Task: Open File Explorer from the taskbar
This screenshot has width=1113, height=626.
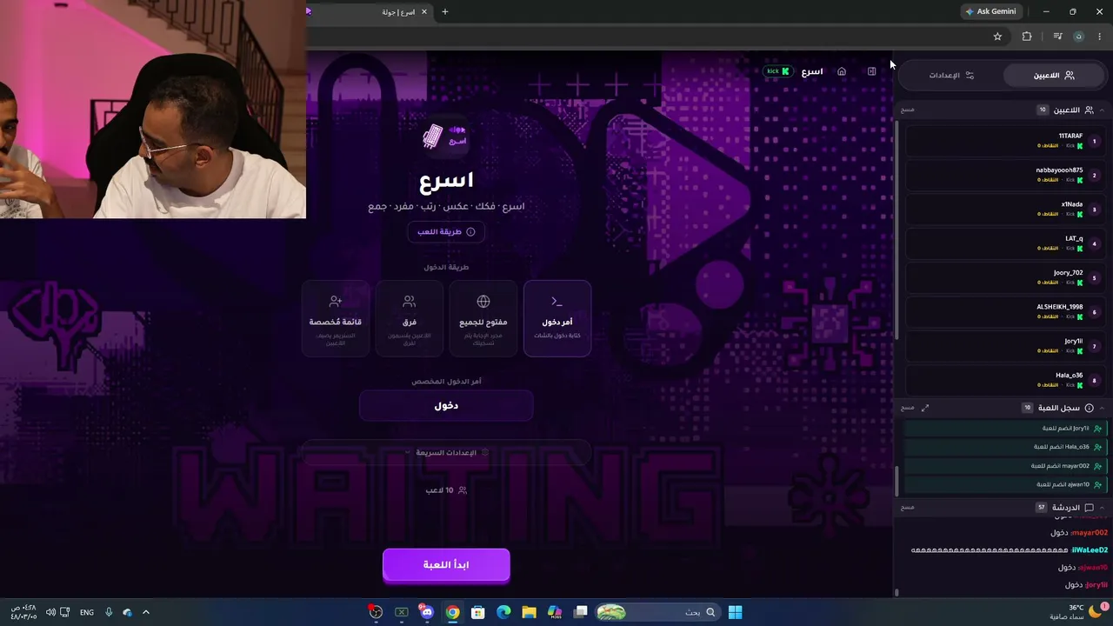Action: click(529, 612)
